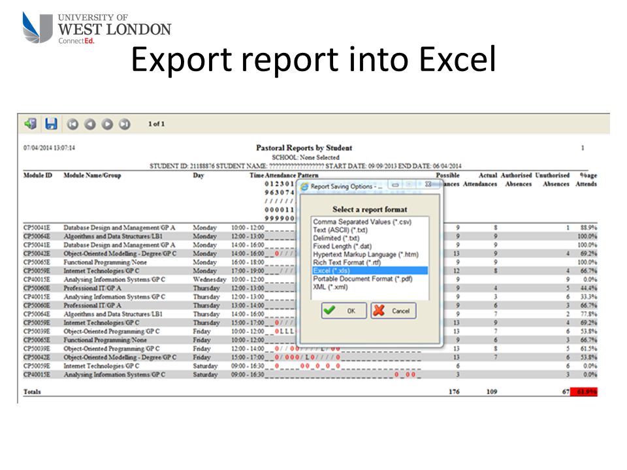Select XML (*.xml) format
The width and height of the screenshot is (627, 470).
(330, 287)
